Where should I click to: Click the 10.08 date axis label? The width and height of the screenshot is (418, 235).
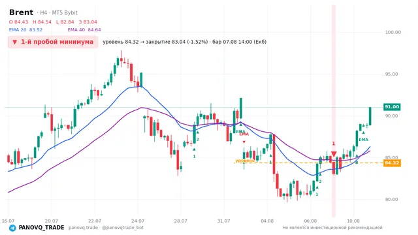tap(353, 221)
